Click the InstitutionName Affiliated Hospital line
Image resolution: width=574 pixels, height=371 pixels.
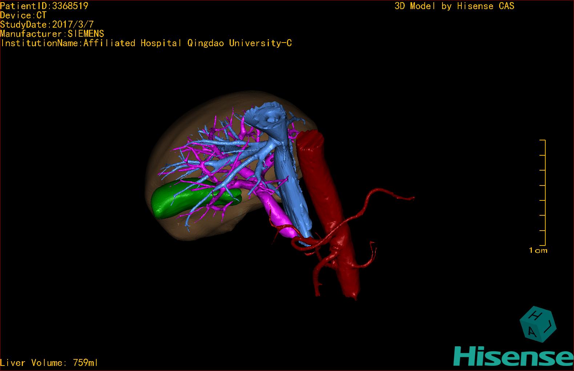click(x=146, y=43)
